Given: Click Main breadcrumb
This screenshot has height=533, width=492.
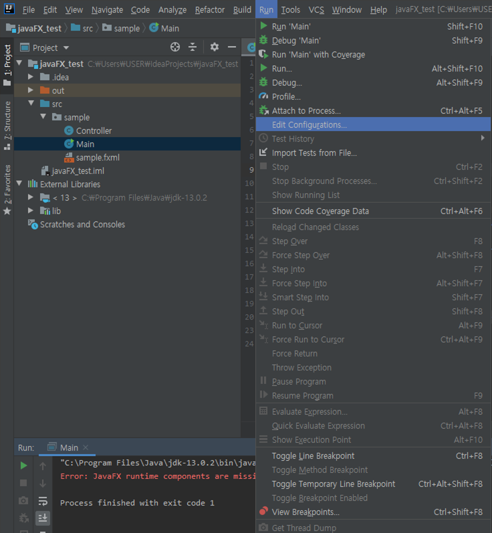Looking at the screenshot, I should click(x=164, y=28).
